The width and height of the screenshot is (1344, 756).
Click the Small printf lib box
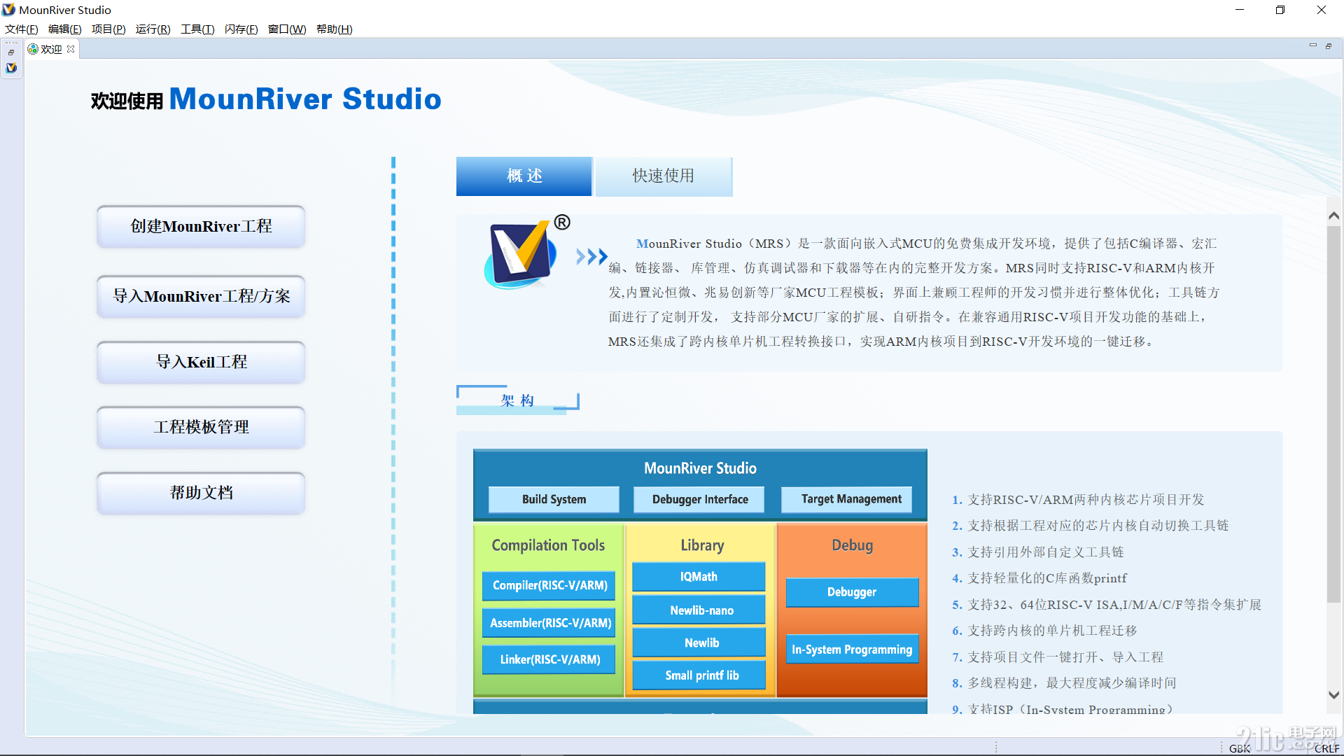coord(699,675)
